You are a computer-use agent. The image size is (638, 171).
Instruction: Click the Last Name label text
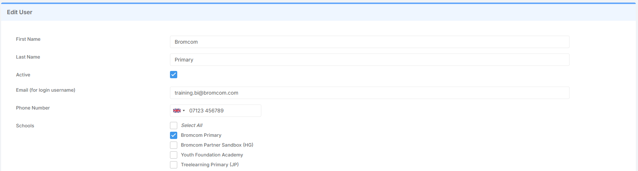[28, 57]
